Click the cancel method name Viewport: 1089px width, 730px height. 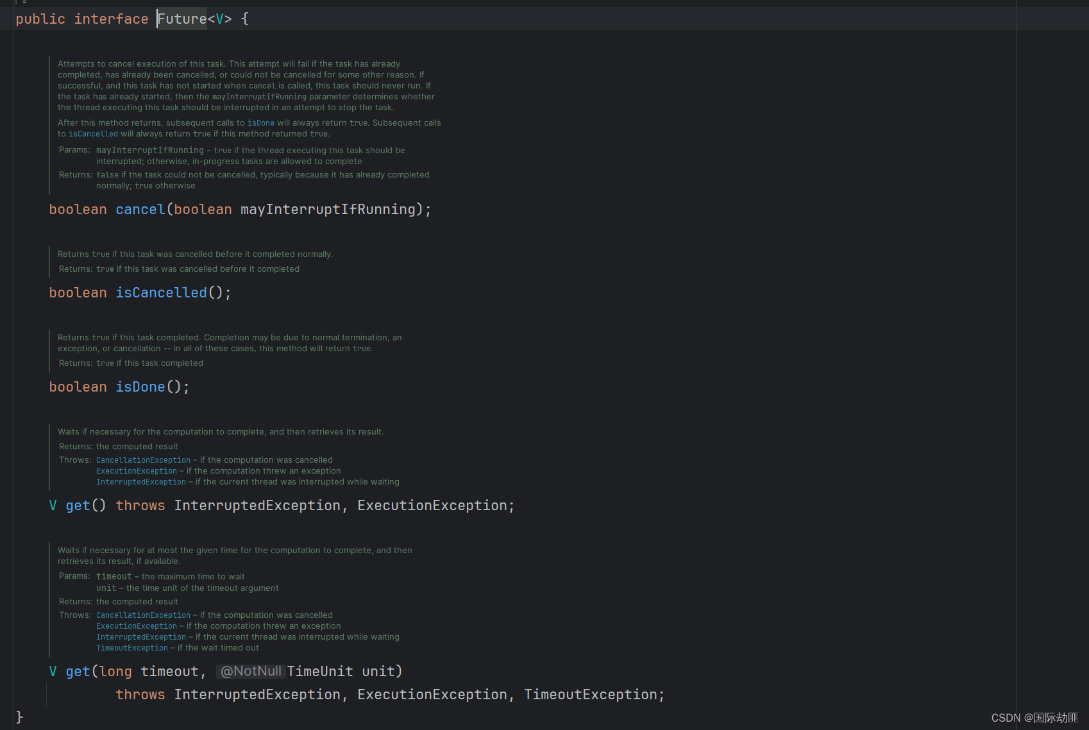140,210
